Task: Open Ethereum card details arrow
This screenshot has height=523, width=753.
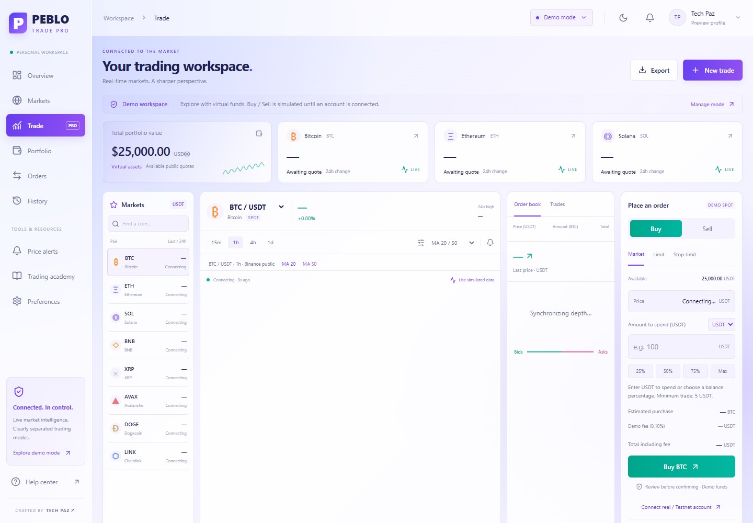Action: (573, 136)
